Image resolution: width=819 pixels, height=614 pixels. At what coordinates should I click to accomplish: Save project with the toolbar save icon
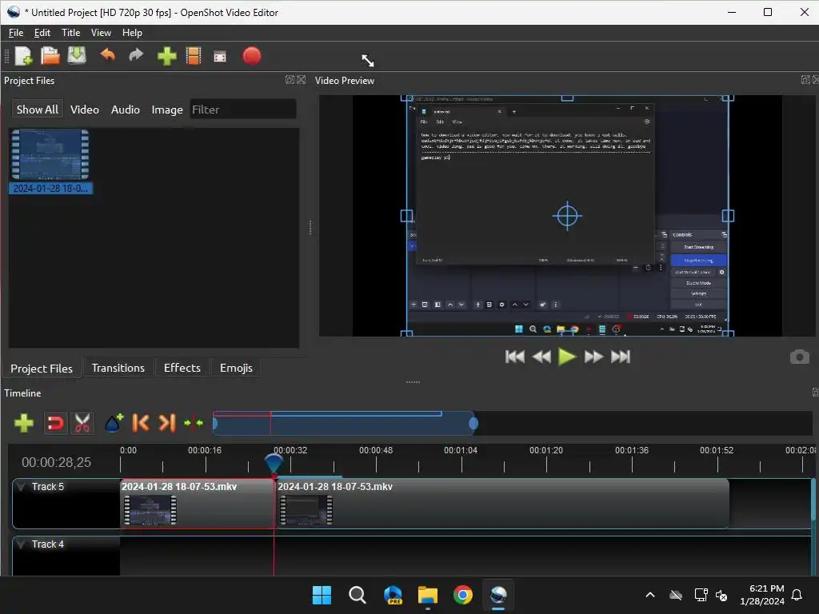click(77, 55)
